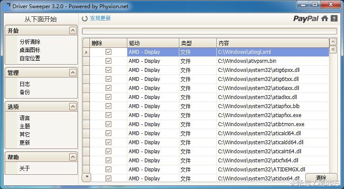Screen dimensions: 344x189
Task: Toggle checkbox for aticfx64.dll row
Action: (x=108, y=160)
